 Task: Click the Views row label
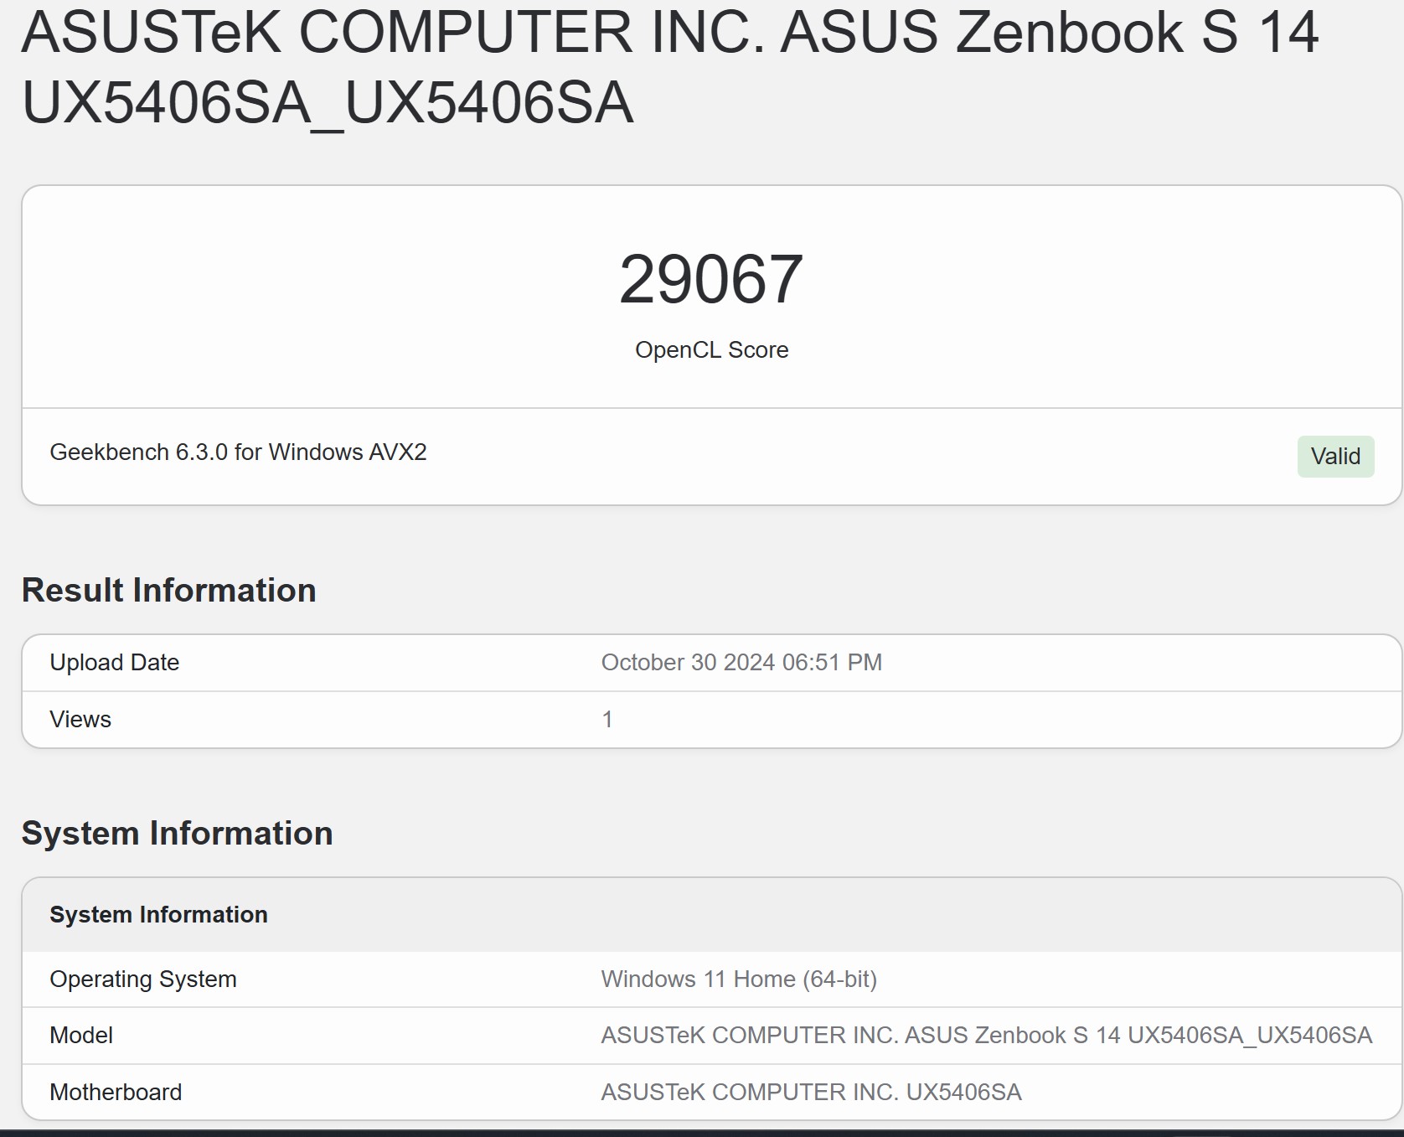[80, 720]
